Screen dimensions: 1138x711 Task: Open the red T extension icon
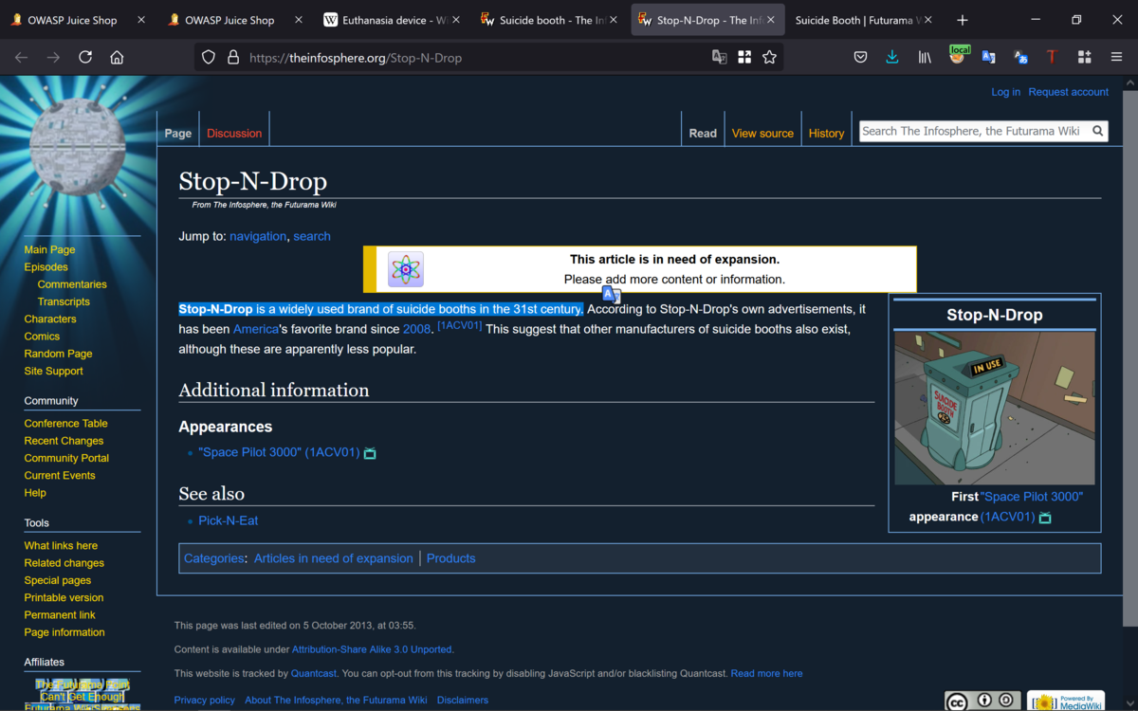1052,58
